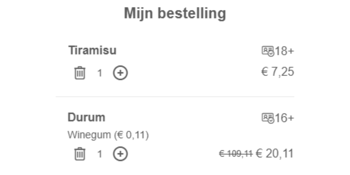Click the Winegum extra option name
The image size is (350, 175).
pyautogui.click(x=89, y=135)
